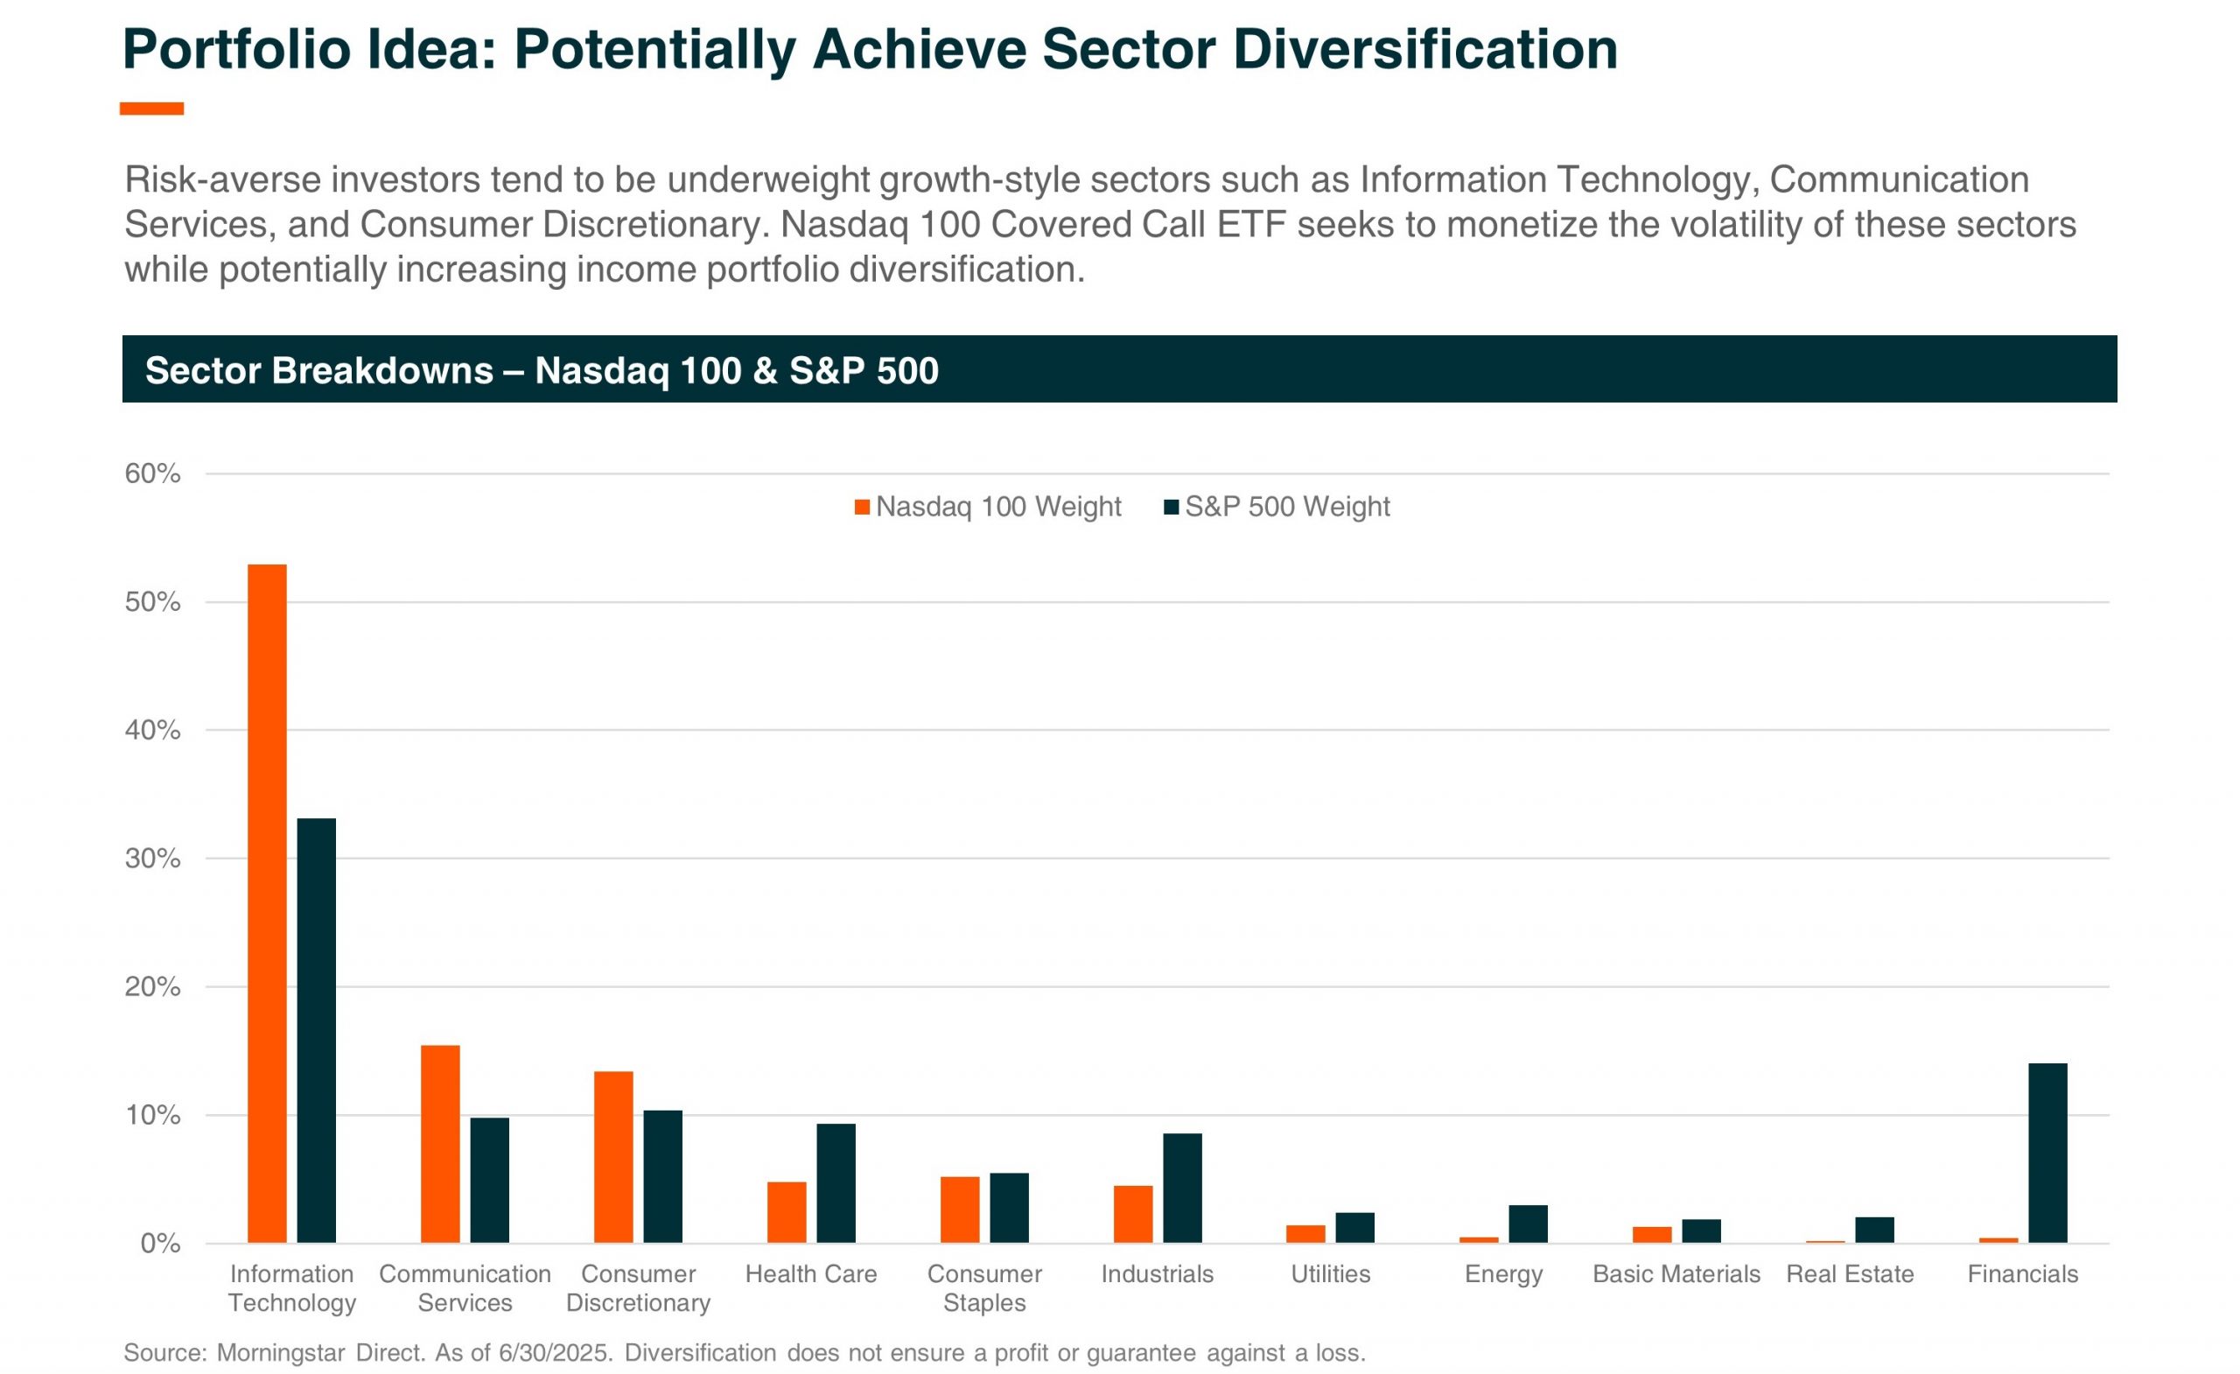2240x1374 pixels.
Task: Click the Energy axis label
Action: [1502, 1273]
